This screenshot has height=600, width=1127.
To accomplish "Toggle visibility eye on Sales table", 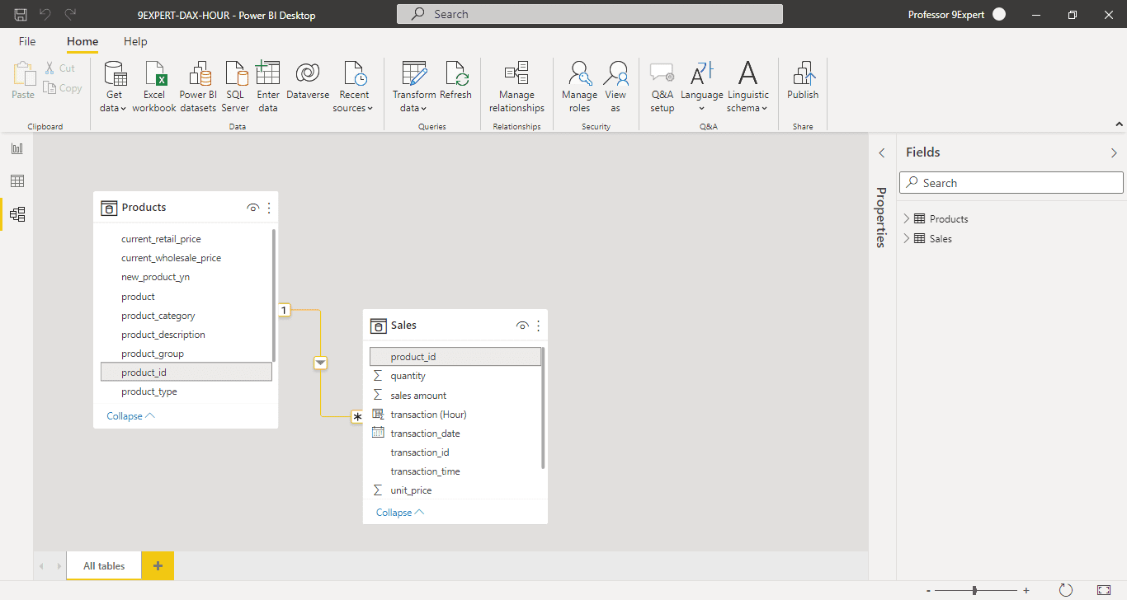I will 522,326.
